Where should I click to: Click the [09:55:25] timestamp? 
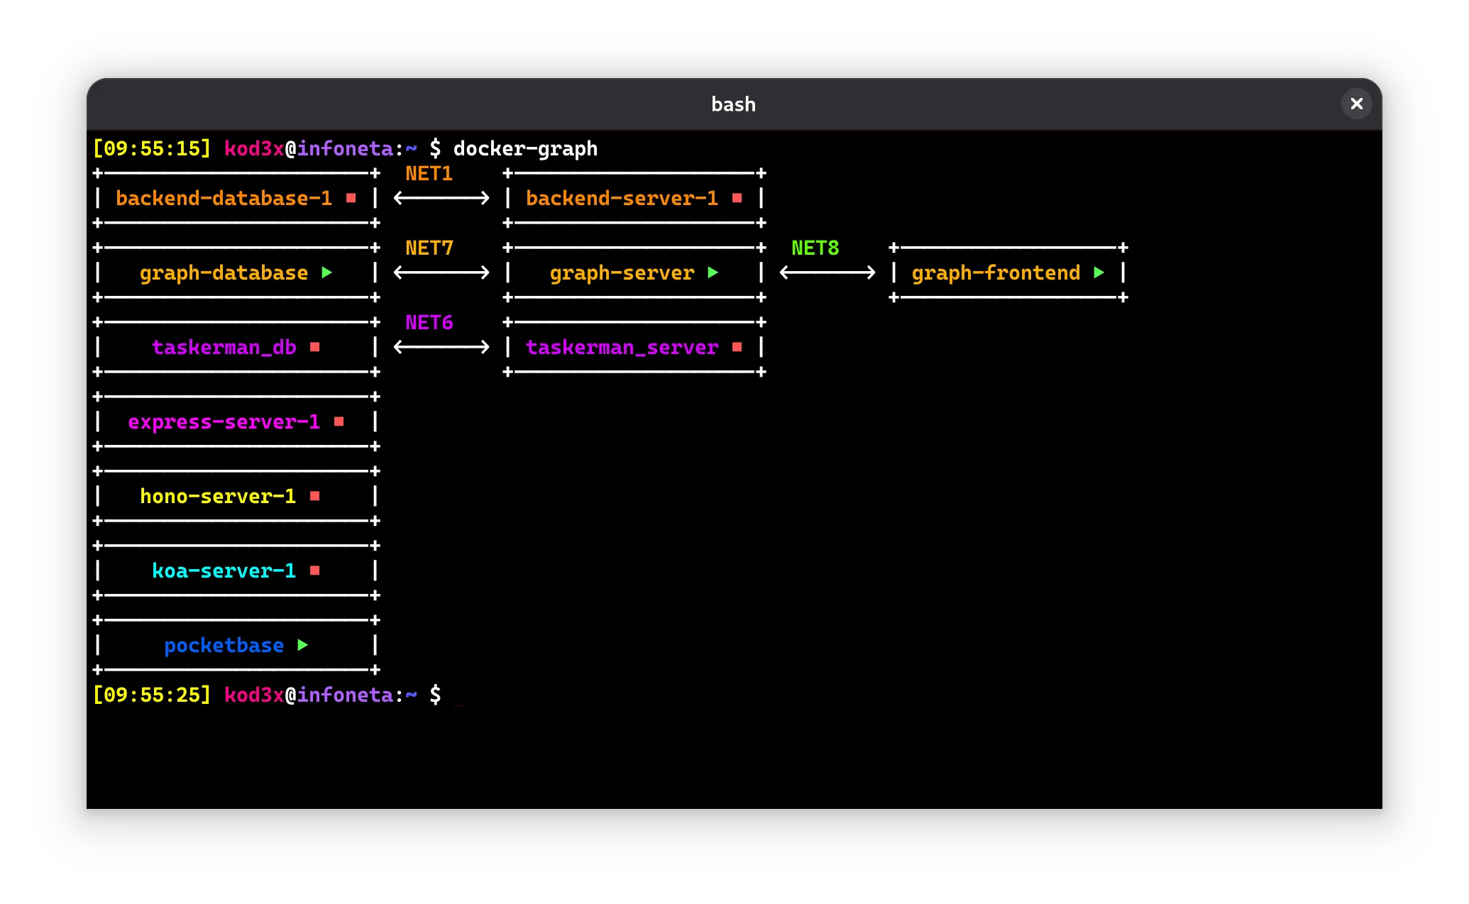(x=152, y=695)
